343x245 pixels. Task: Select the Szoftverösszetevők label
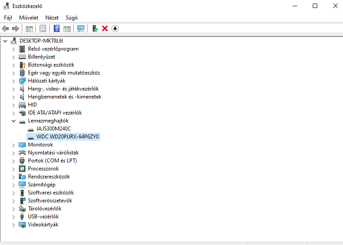[50, 201]
